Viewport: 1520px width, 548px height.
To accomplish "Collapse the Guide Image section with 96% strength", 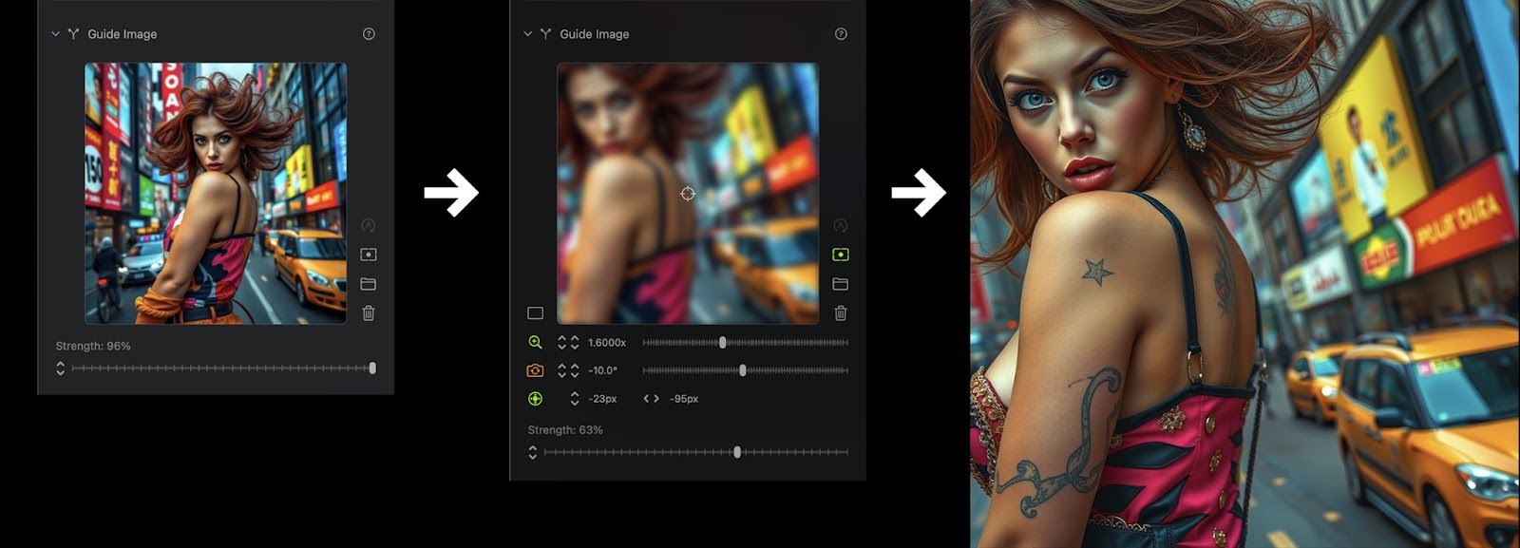I will pos(55,34).
